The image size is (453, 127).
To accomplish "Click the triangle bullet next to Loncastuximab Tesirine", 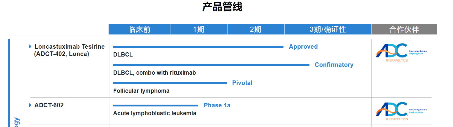I will click(x=30, y=47).
